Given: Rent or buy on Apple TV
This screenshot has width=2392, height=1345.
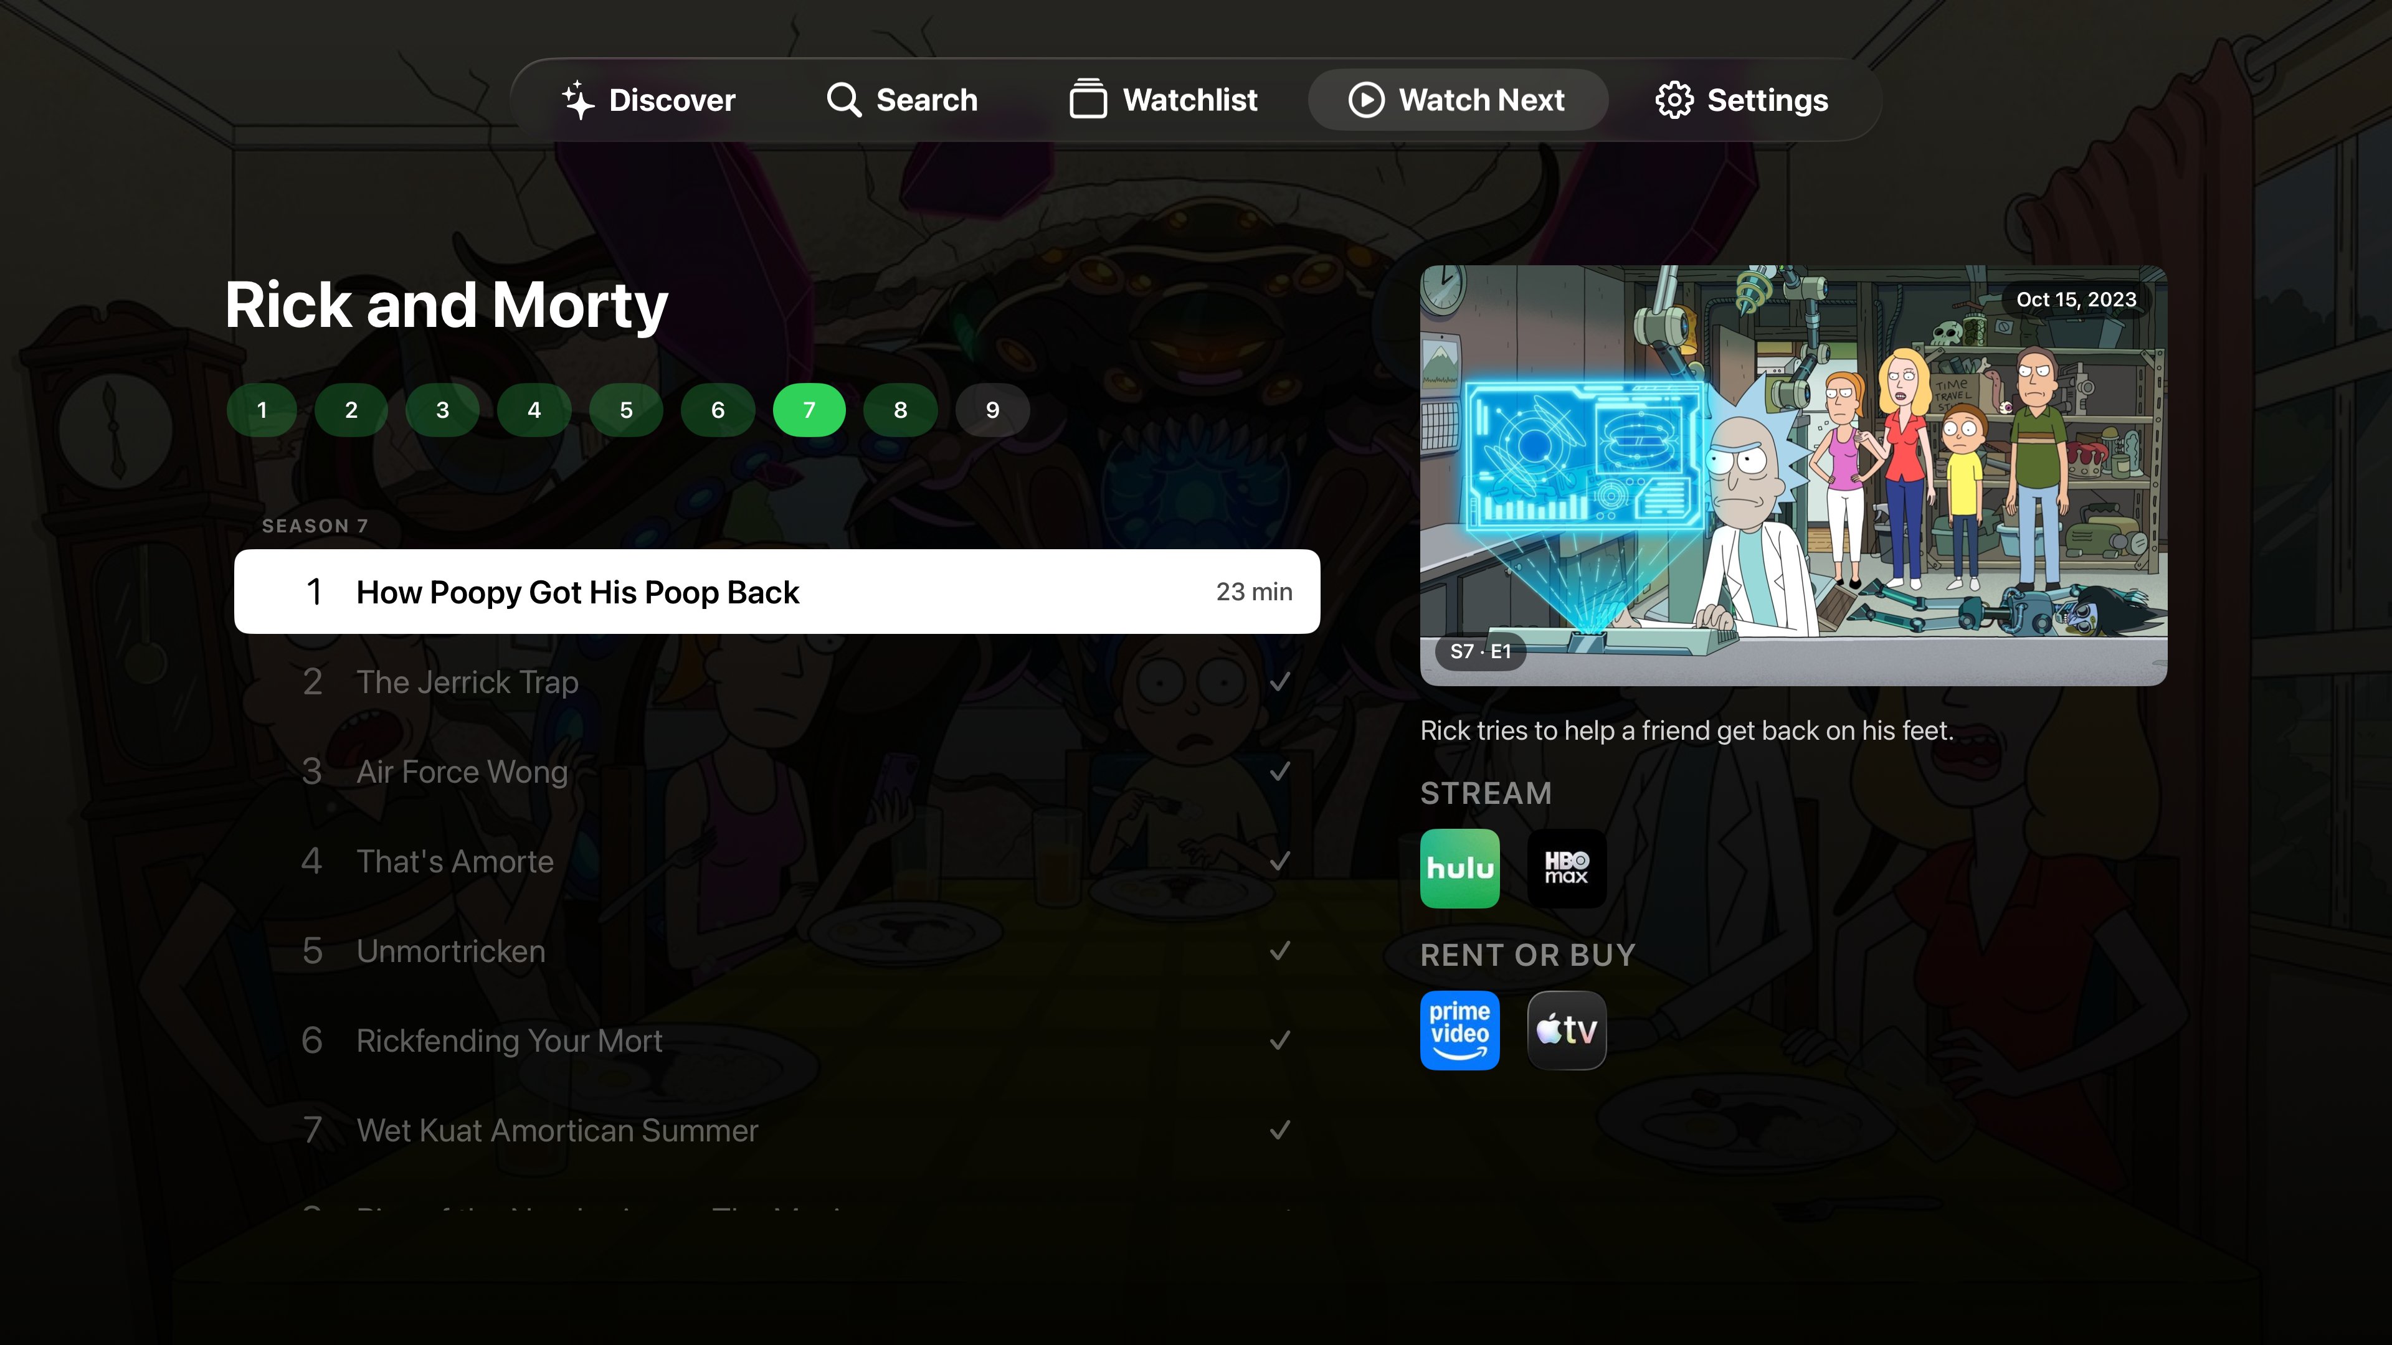Looking at the screenshot, I should point(1567,1031).
